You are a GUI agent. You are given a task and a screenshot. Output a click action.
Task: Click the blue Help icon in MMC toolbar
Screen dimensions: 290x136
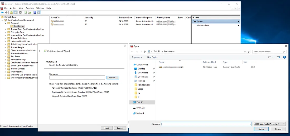point(35,12)
